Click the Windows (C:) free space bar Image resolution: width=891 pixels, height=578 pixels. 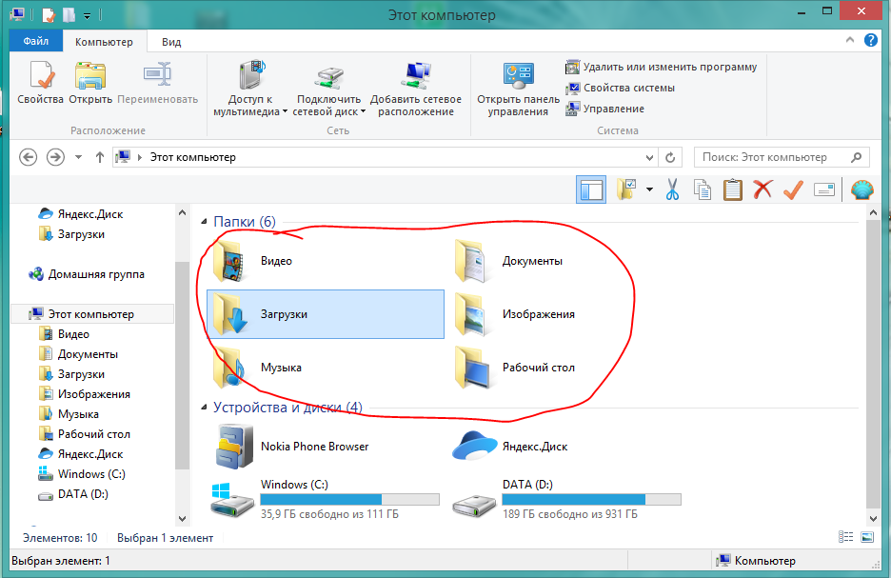(x=350, y=500)
